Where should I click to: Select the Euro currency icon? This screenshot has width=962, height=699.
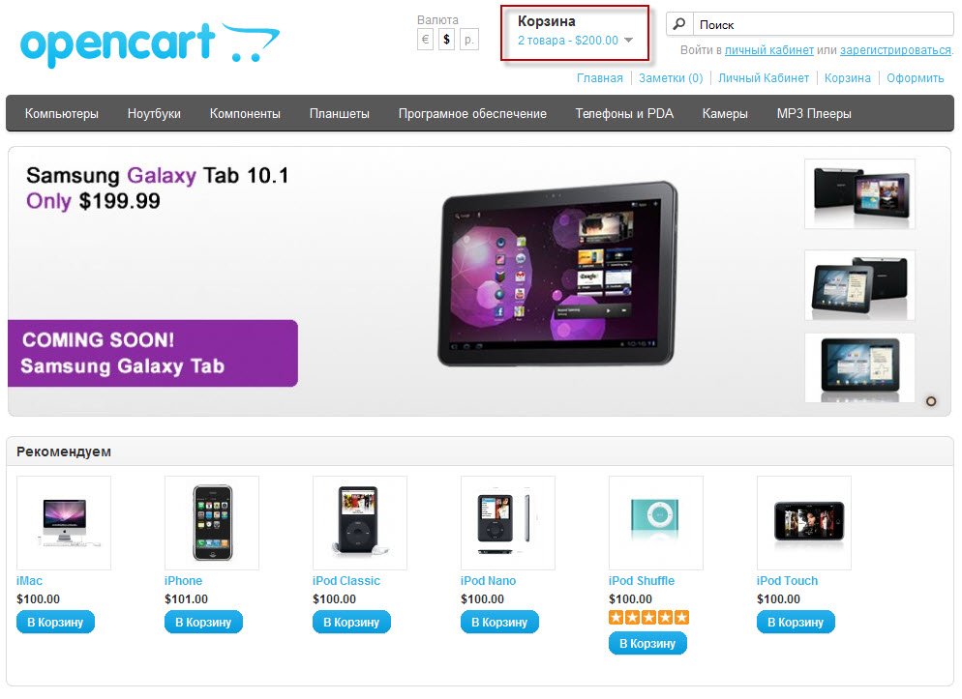[425, 40]
